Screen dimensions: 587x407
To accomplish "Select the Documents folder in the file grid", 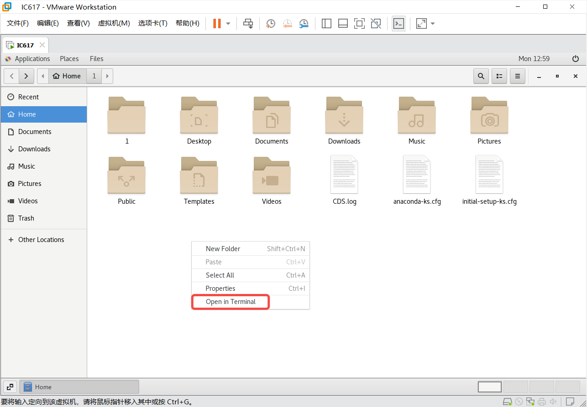I will pyautogui.click(x=272, y=115).
